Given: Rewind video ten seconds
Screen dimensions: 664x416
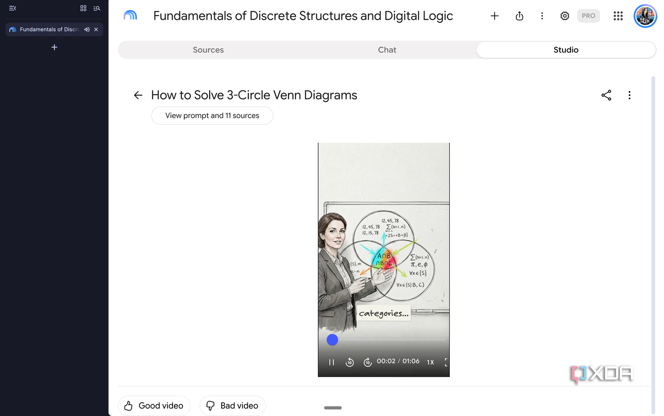Looking at the screenshot, I should point(350,362).
